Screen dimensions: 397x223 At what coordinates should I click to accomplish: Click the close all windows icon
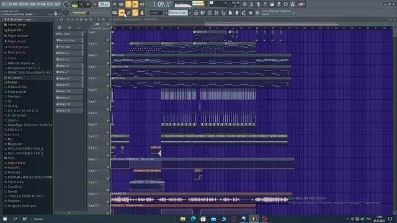(251, 12)
